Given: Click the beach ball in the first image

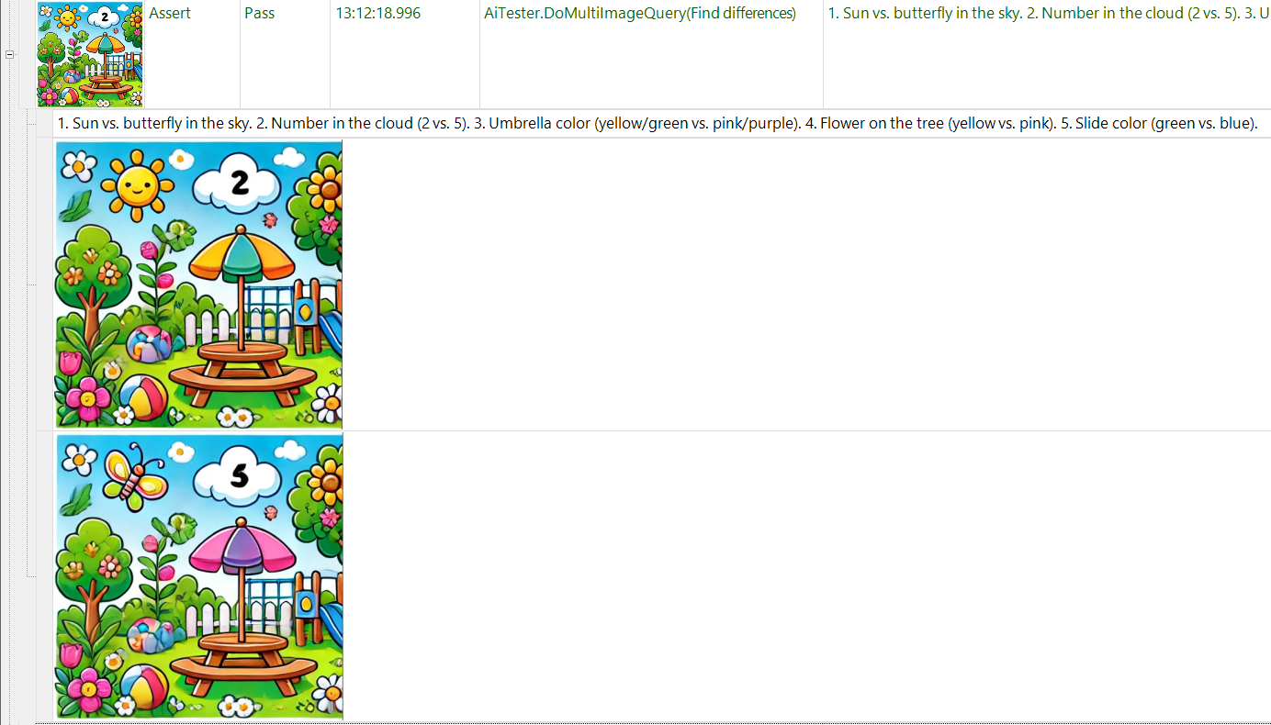Looking at the screenshot, I should click(145, 396).
